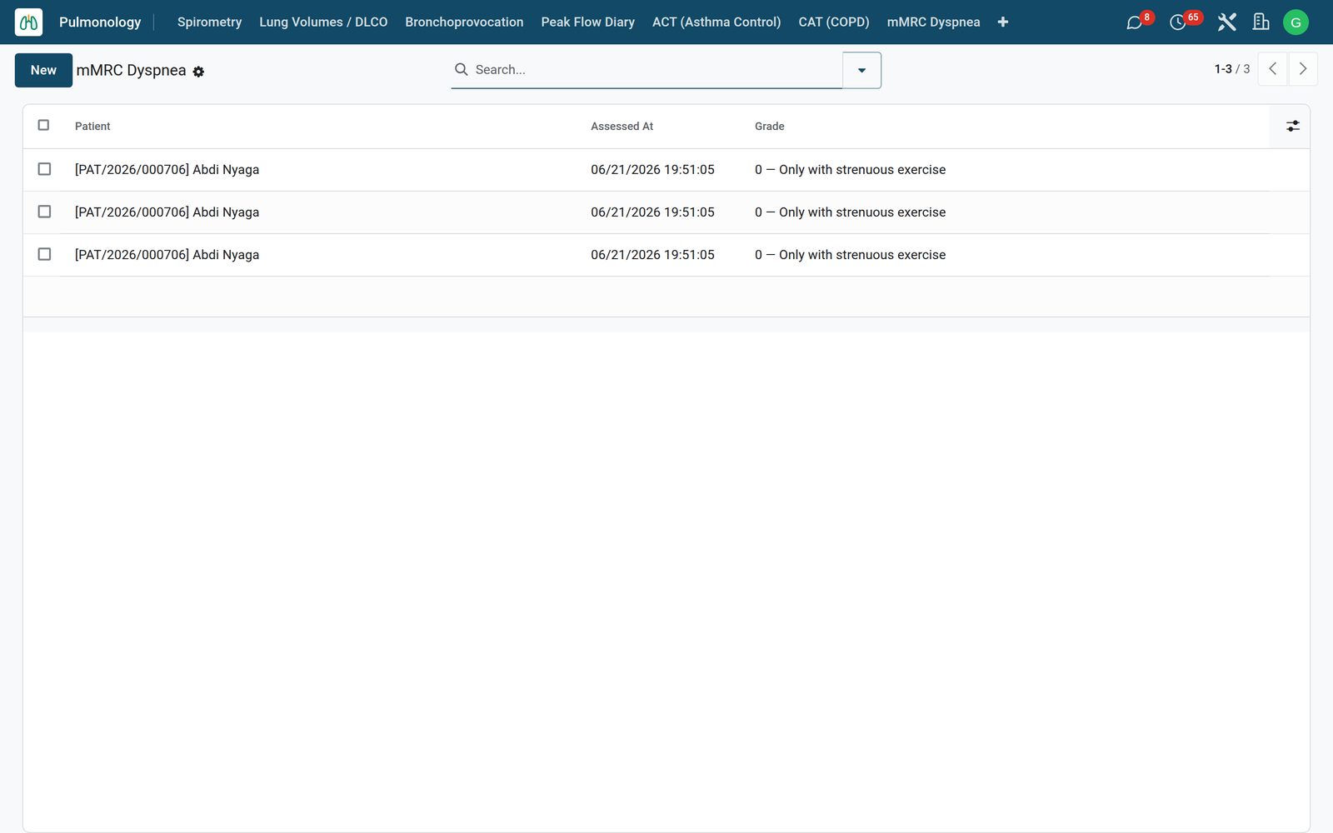Image resolution: width=1333 pixels, height=833 pixels.
Task: Go to previous page with left arrow
Action: [1272, 69]
